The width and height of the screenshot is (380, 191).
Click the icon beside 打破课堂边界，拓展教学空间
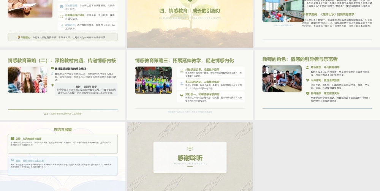182,71
